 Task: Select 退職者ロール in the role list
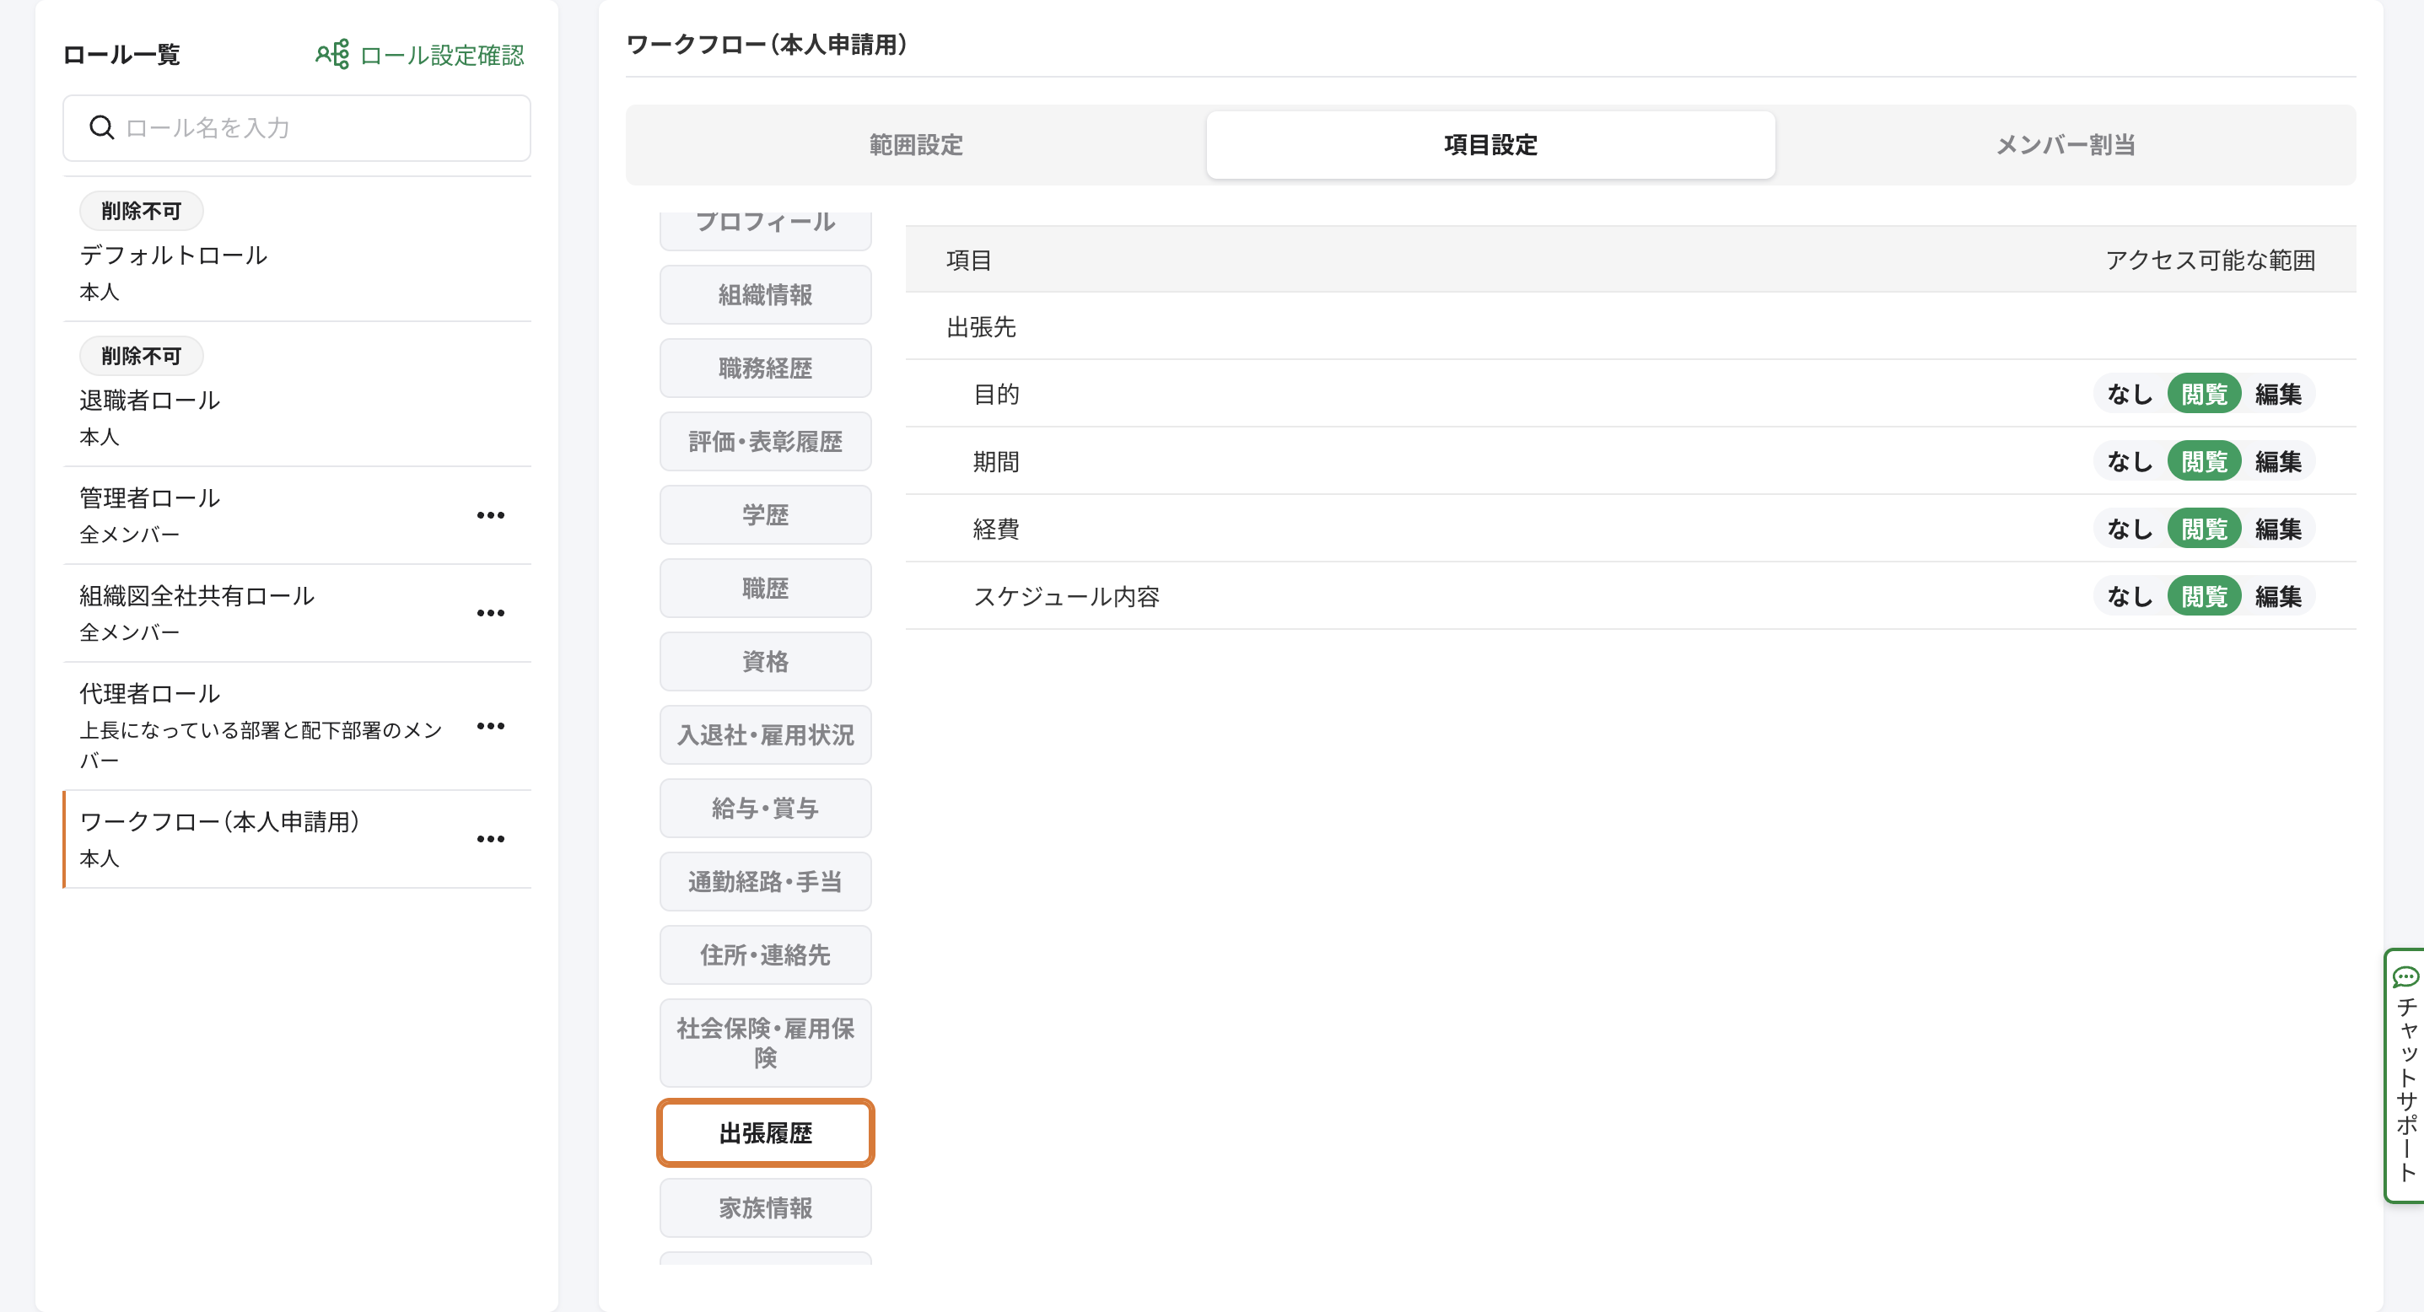pos(151,400)
